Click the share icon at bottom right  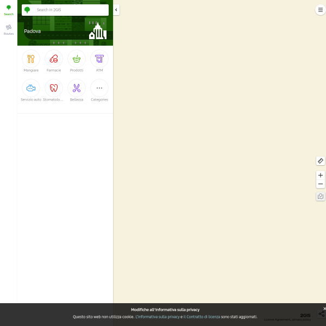click(x=322, y=314)
